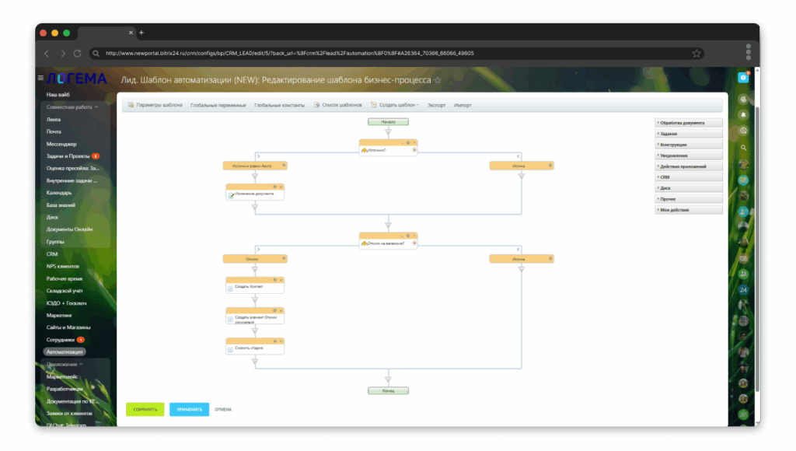Image resolution: width=796 pixels, height=451 pixels.
Task: Collapse the Отклик на вакансию? condition block
Action: [x=402, y=236]
